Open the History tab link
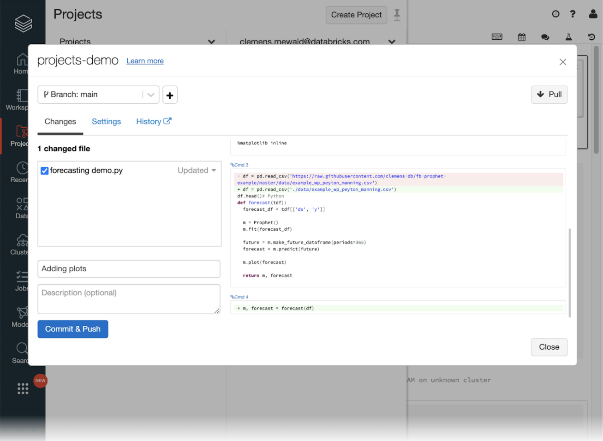The height and width of the screenshot is (441, 603). click(x=153, y=121)
